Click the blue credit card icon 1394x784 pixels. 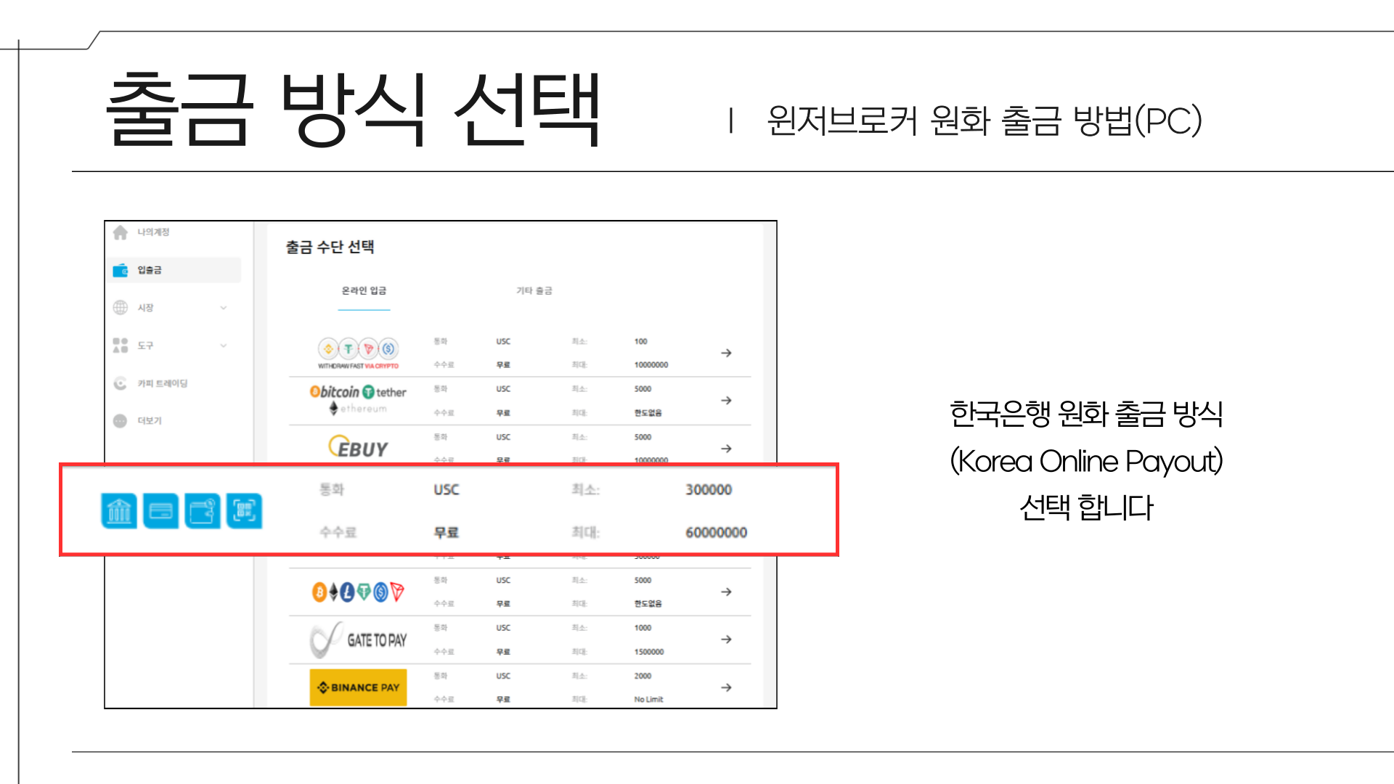pos(160,511)
